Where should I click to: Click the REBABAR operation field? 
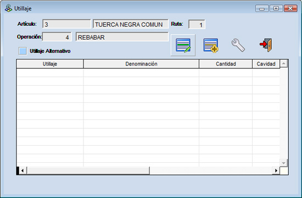(122, 37)
